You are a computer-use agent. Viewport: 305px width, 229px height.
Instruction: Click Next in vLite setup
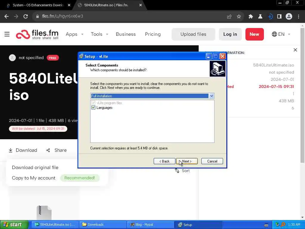[187, 161]
